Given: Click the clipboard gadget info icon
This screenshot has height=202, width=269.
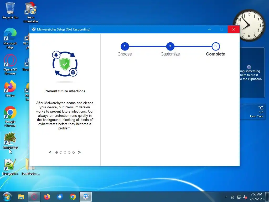Looking at the screenshot, I should 249,67.
